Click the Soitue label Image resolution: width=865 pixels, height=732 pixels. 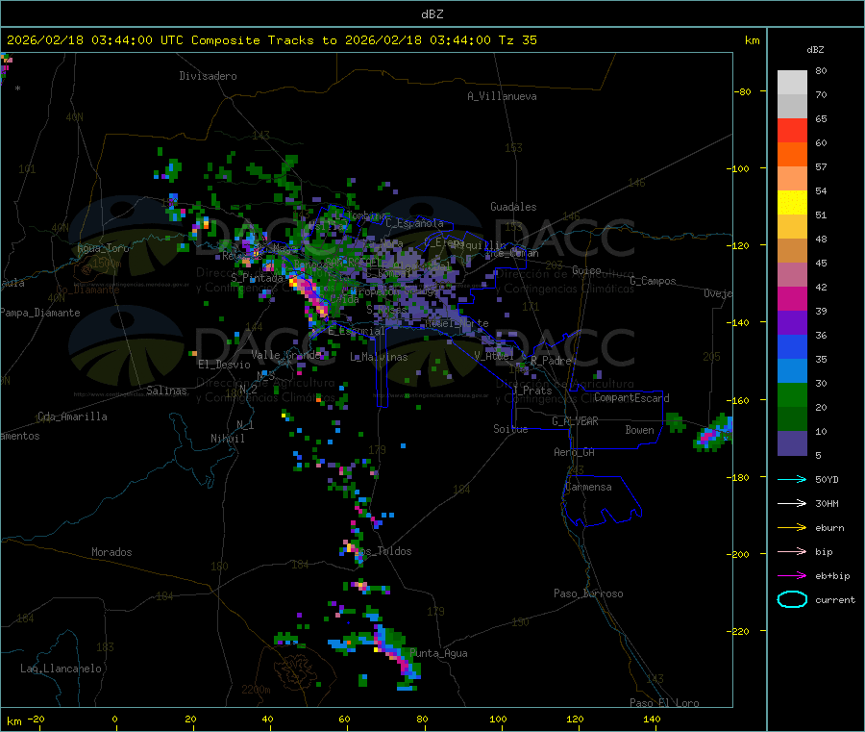tap(510, 429)
